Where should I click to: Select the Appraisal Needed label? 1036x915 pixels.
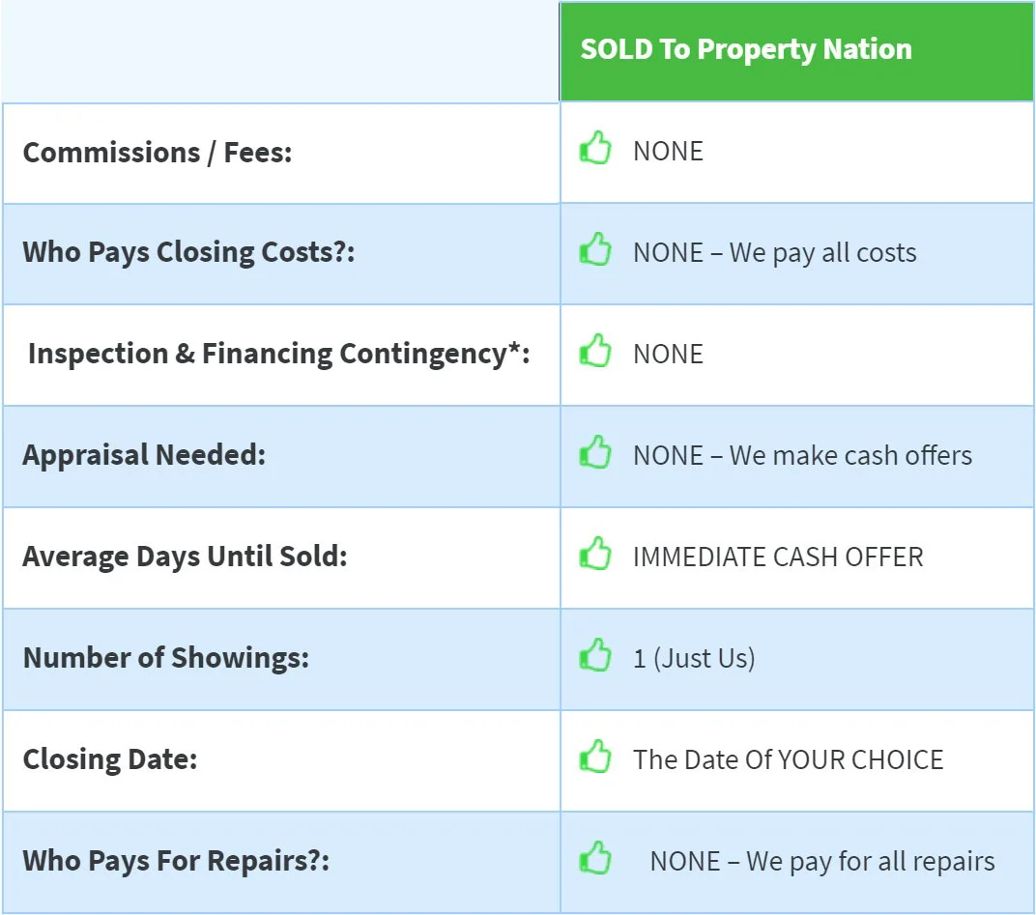coord(144,456)
